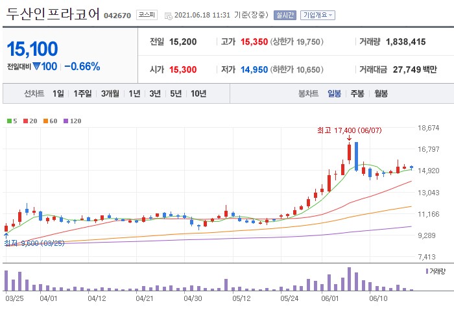Open the 10년 line chart
454x312 pixels.
[x=198, y=93]
